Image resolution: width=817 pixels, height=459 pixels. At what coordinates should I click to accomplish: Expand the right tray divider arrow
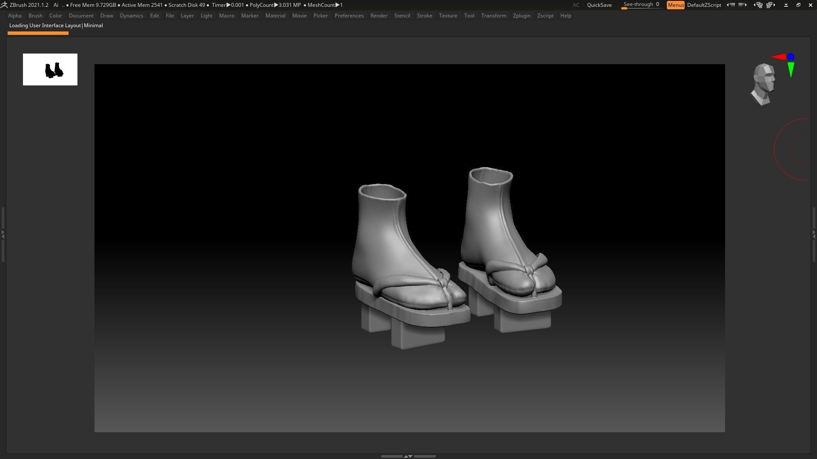pyautogui.click(x=814, y=234)
